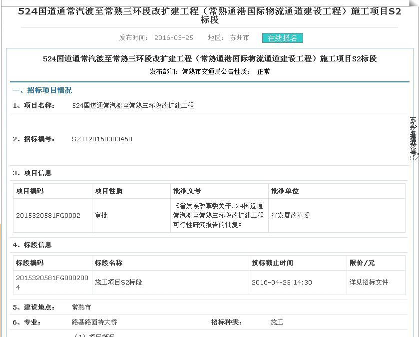Image resolution: width=420 pixels, height=337 pixels.
Task: Click the construction location value 常熟市
Action: point(81,307)
